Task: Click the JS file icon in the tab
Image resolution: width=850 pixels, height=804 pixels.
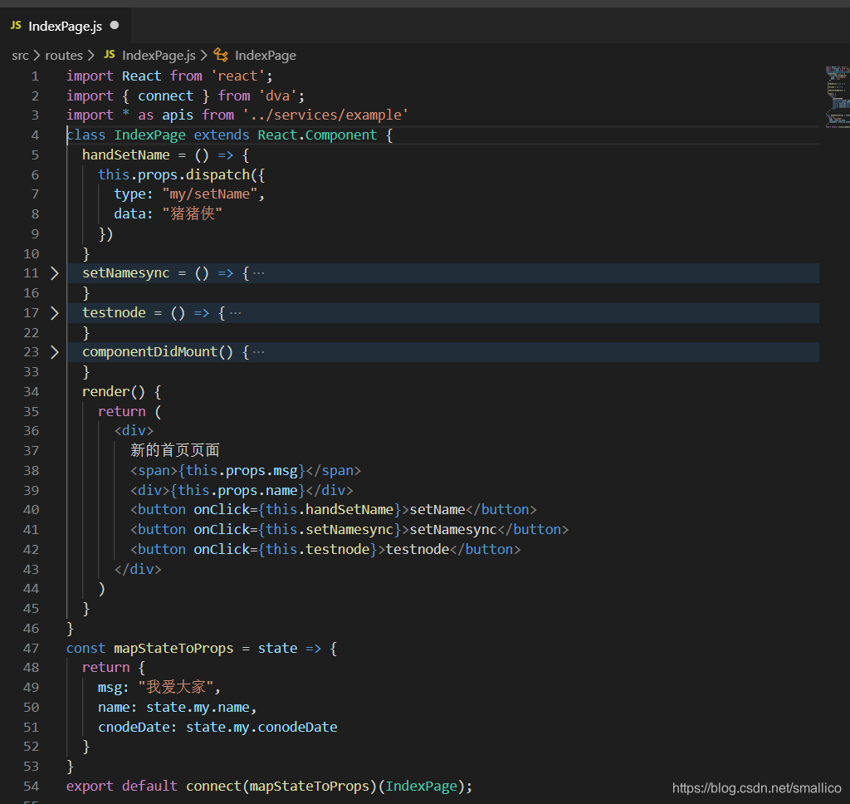Action: tap(16, 26)
